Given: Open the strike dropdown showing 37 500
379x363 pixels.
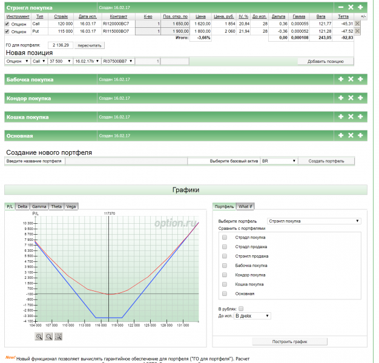Looking at the screenshot, I should [60, 61].
